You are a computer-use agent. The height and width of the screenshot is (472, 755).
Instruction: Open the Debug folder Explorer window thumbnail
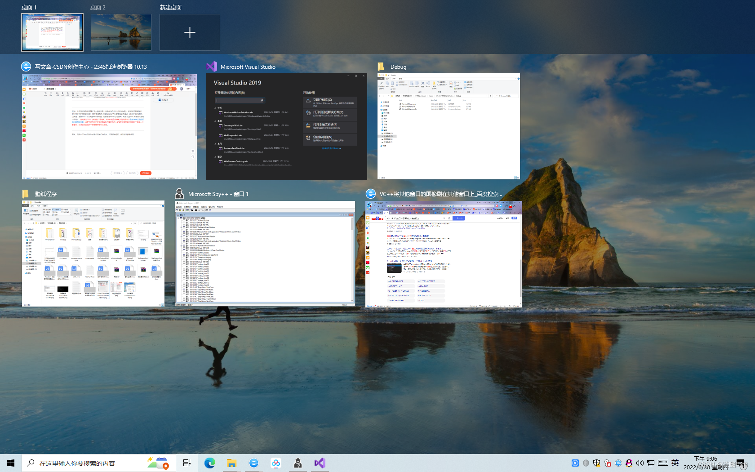(x=449, y=127)
